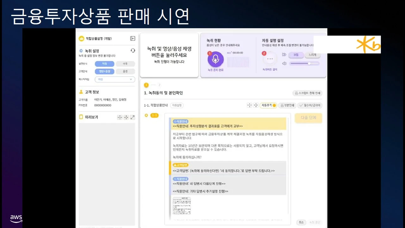The image size is (405, 228).
Task: Click the 녹취 설정 gear icon
Action: click(x=81, y=51)
